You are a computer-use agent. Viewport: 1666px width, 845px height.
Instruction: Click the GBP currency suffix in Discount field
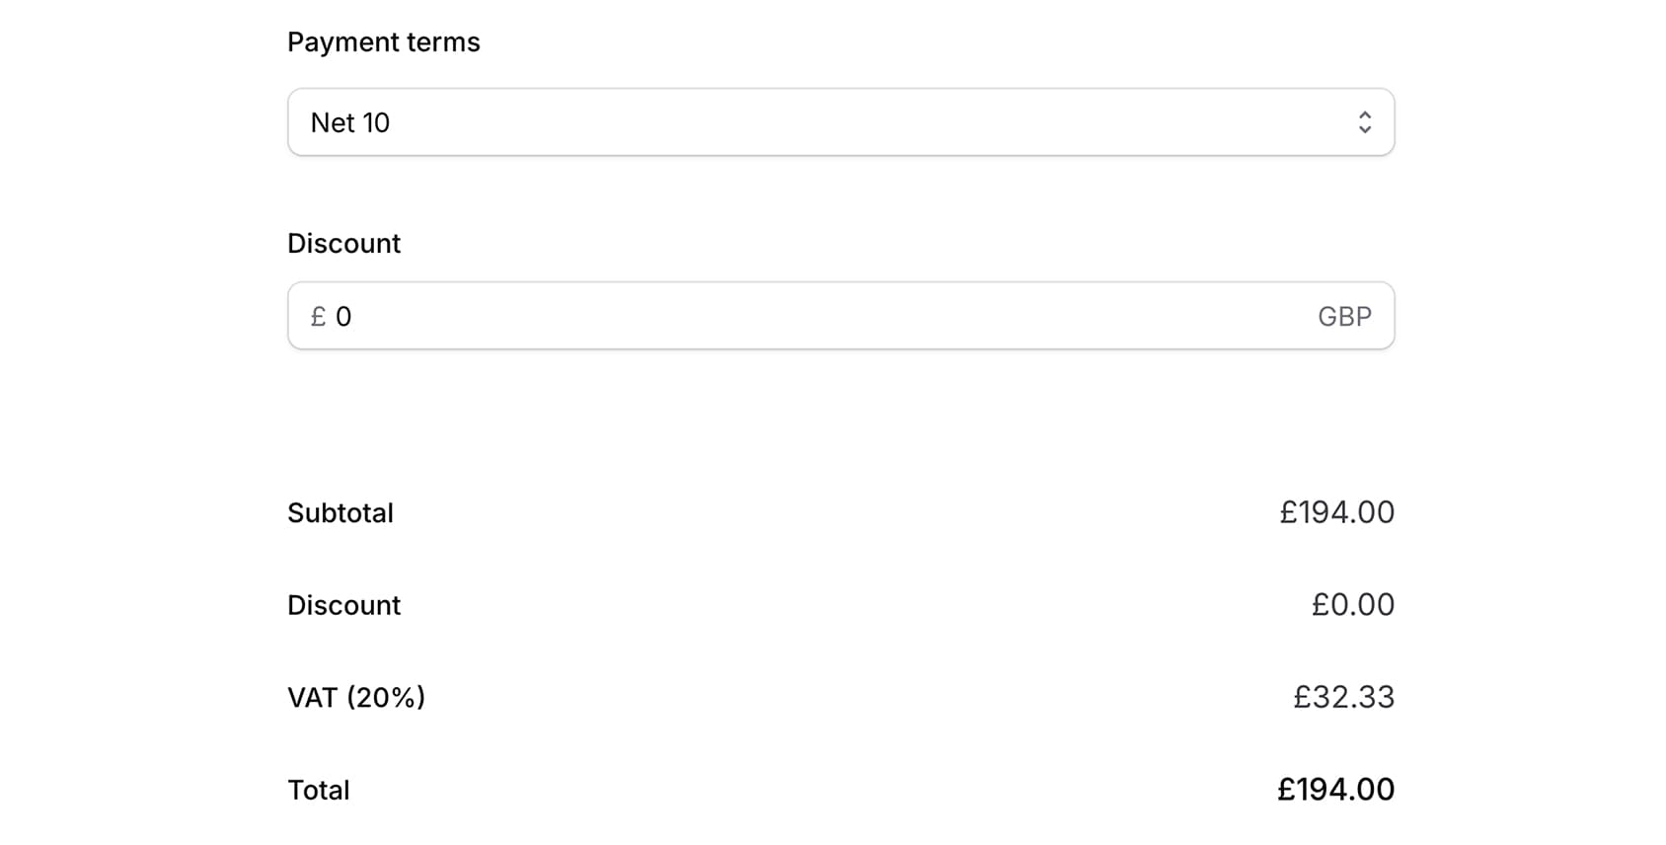pos(1344,316)
